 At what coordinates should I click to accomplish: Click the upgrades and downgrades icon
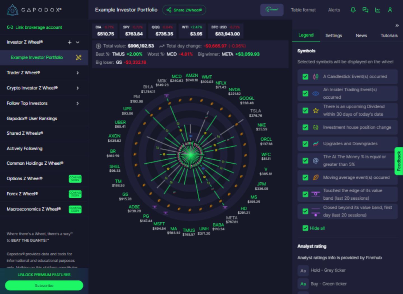tap(315, 144)
